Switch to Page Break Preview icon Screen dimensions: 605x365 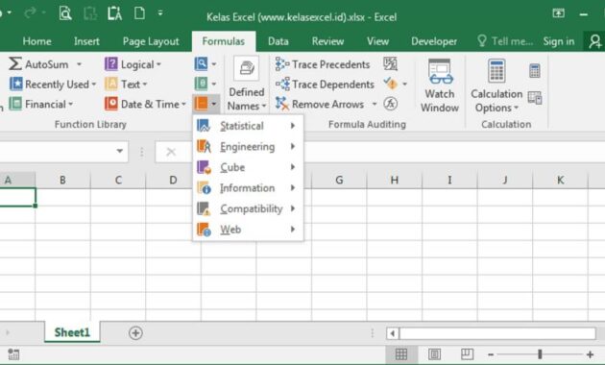click(x=468, y=353)
